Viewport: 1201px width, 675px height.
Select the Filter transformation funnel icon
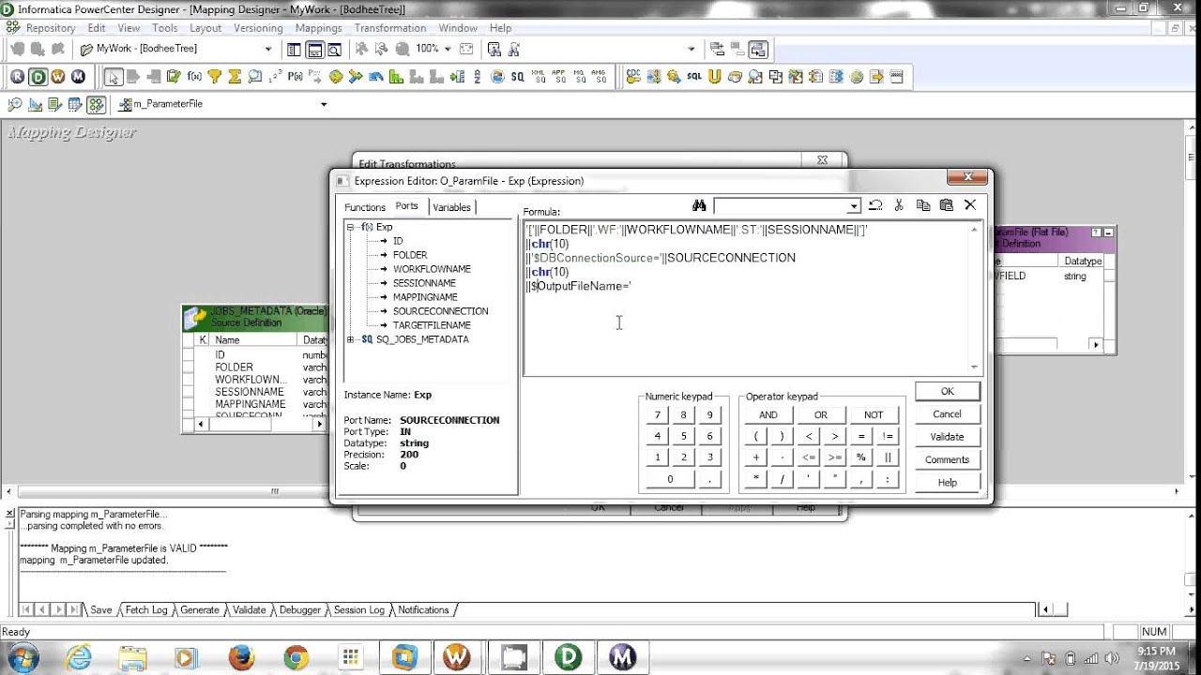pos(215,77)
